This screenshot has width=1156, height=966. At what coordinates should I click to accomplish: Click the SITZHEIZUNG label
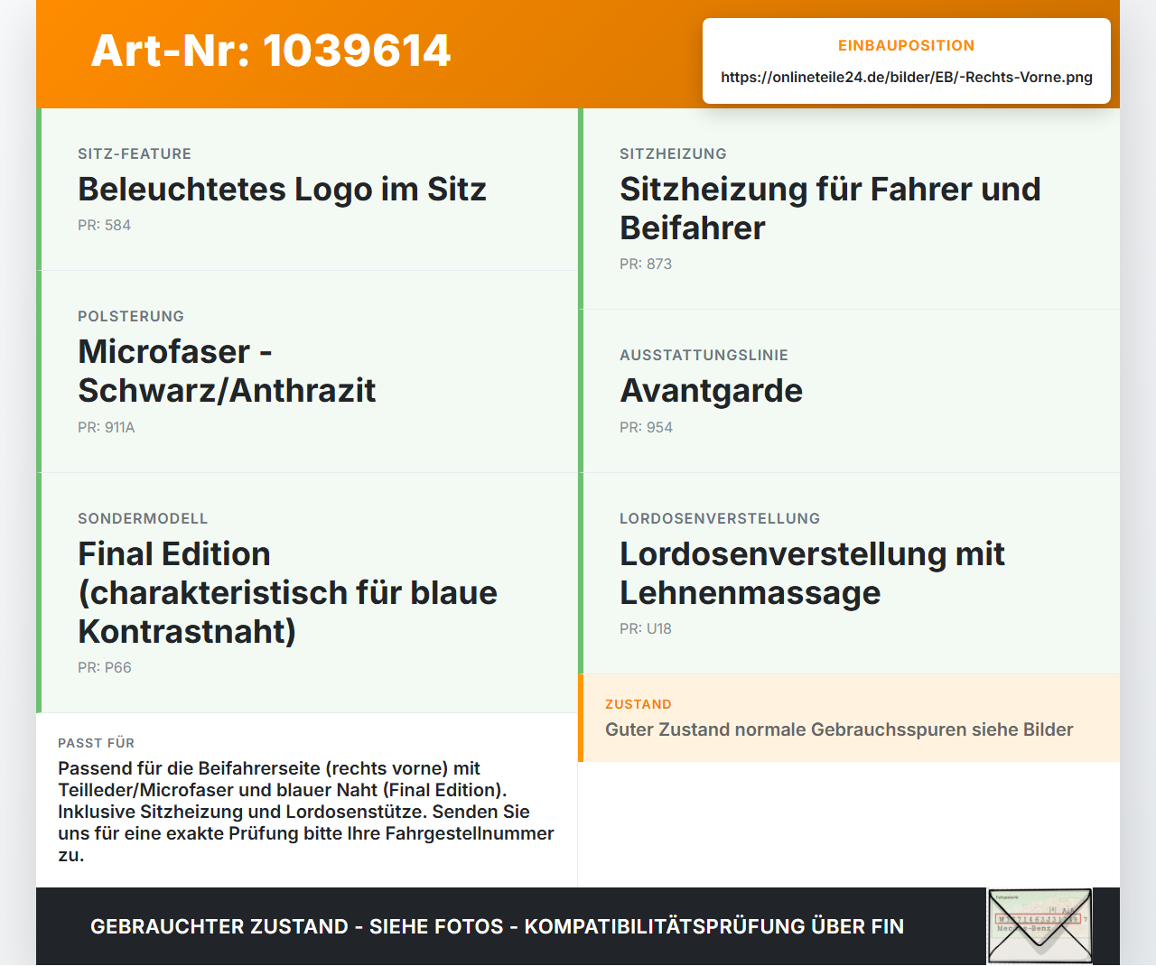[673, 153]
